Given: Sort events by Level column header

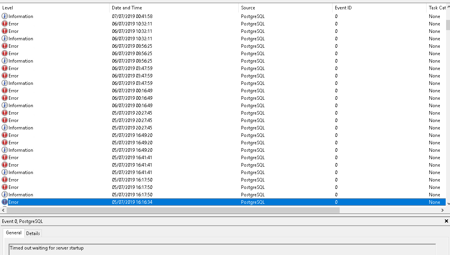Looking at the screenshot, I should click(55, 8).
